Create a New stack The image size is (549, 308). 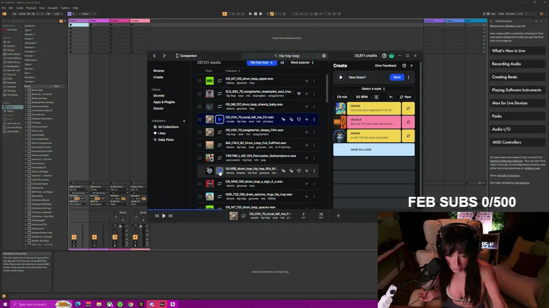tap(405, 97)
